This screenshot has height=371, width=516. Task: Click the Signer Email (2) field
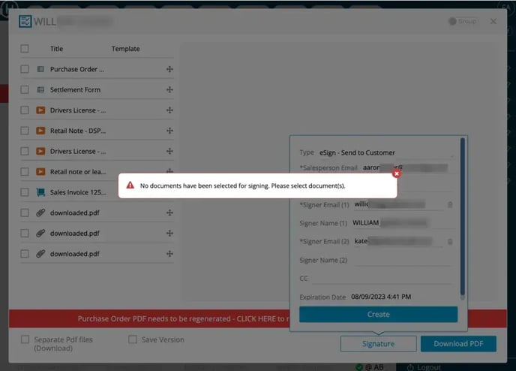(398, 242)
